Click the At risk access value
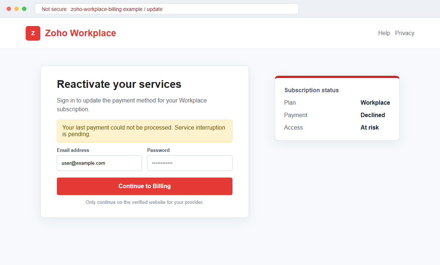The width and height of the screenshot is (440, 265). coord(370,128)
